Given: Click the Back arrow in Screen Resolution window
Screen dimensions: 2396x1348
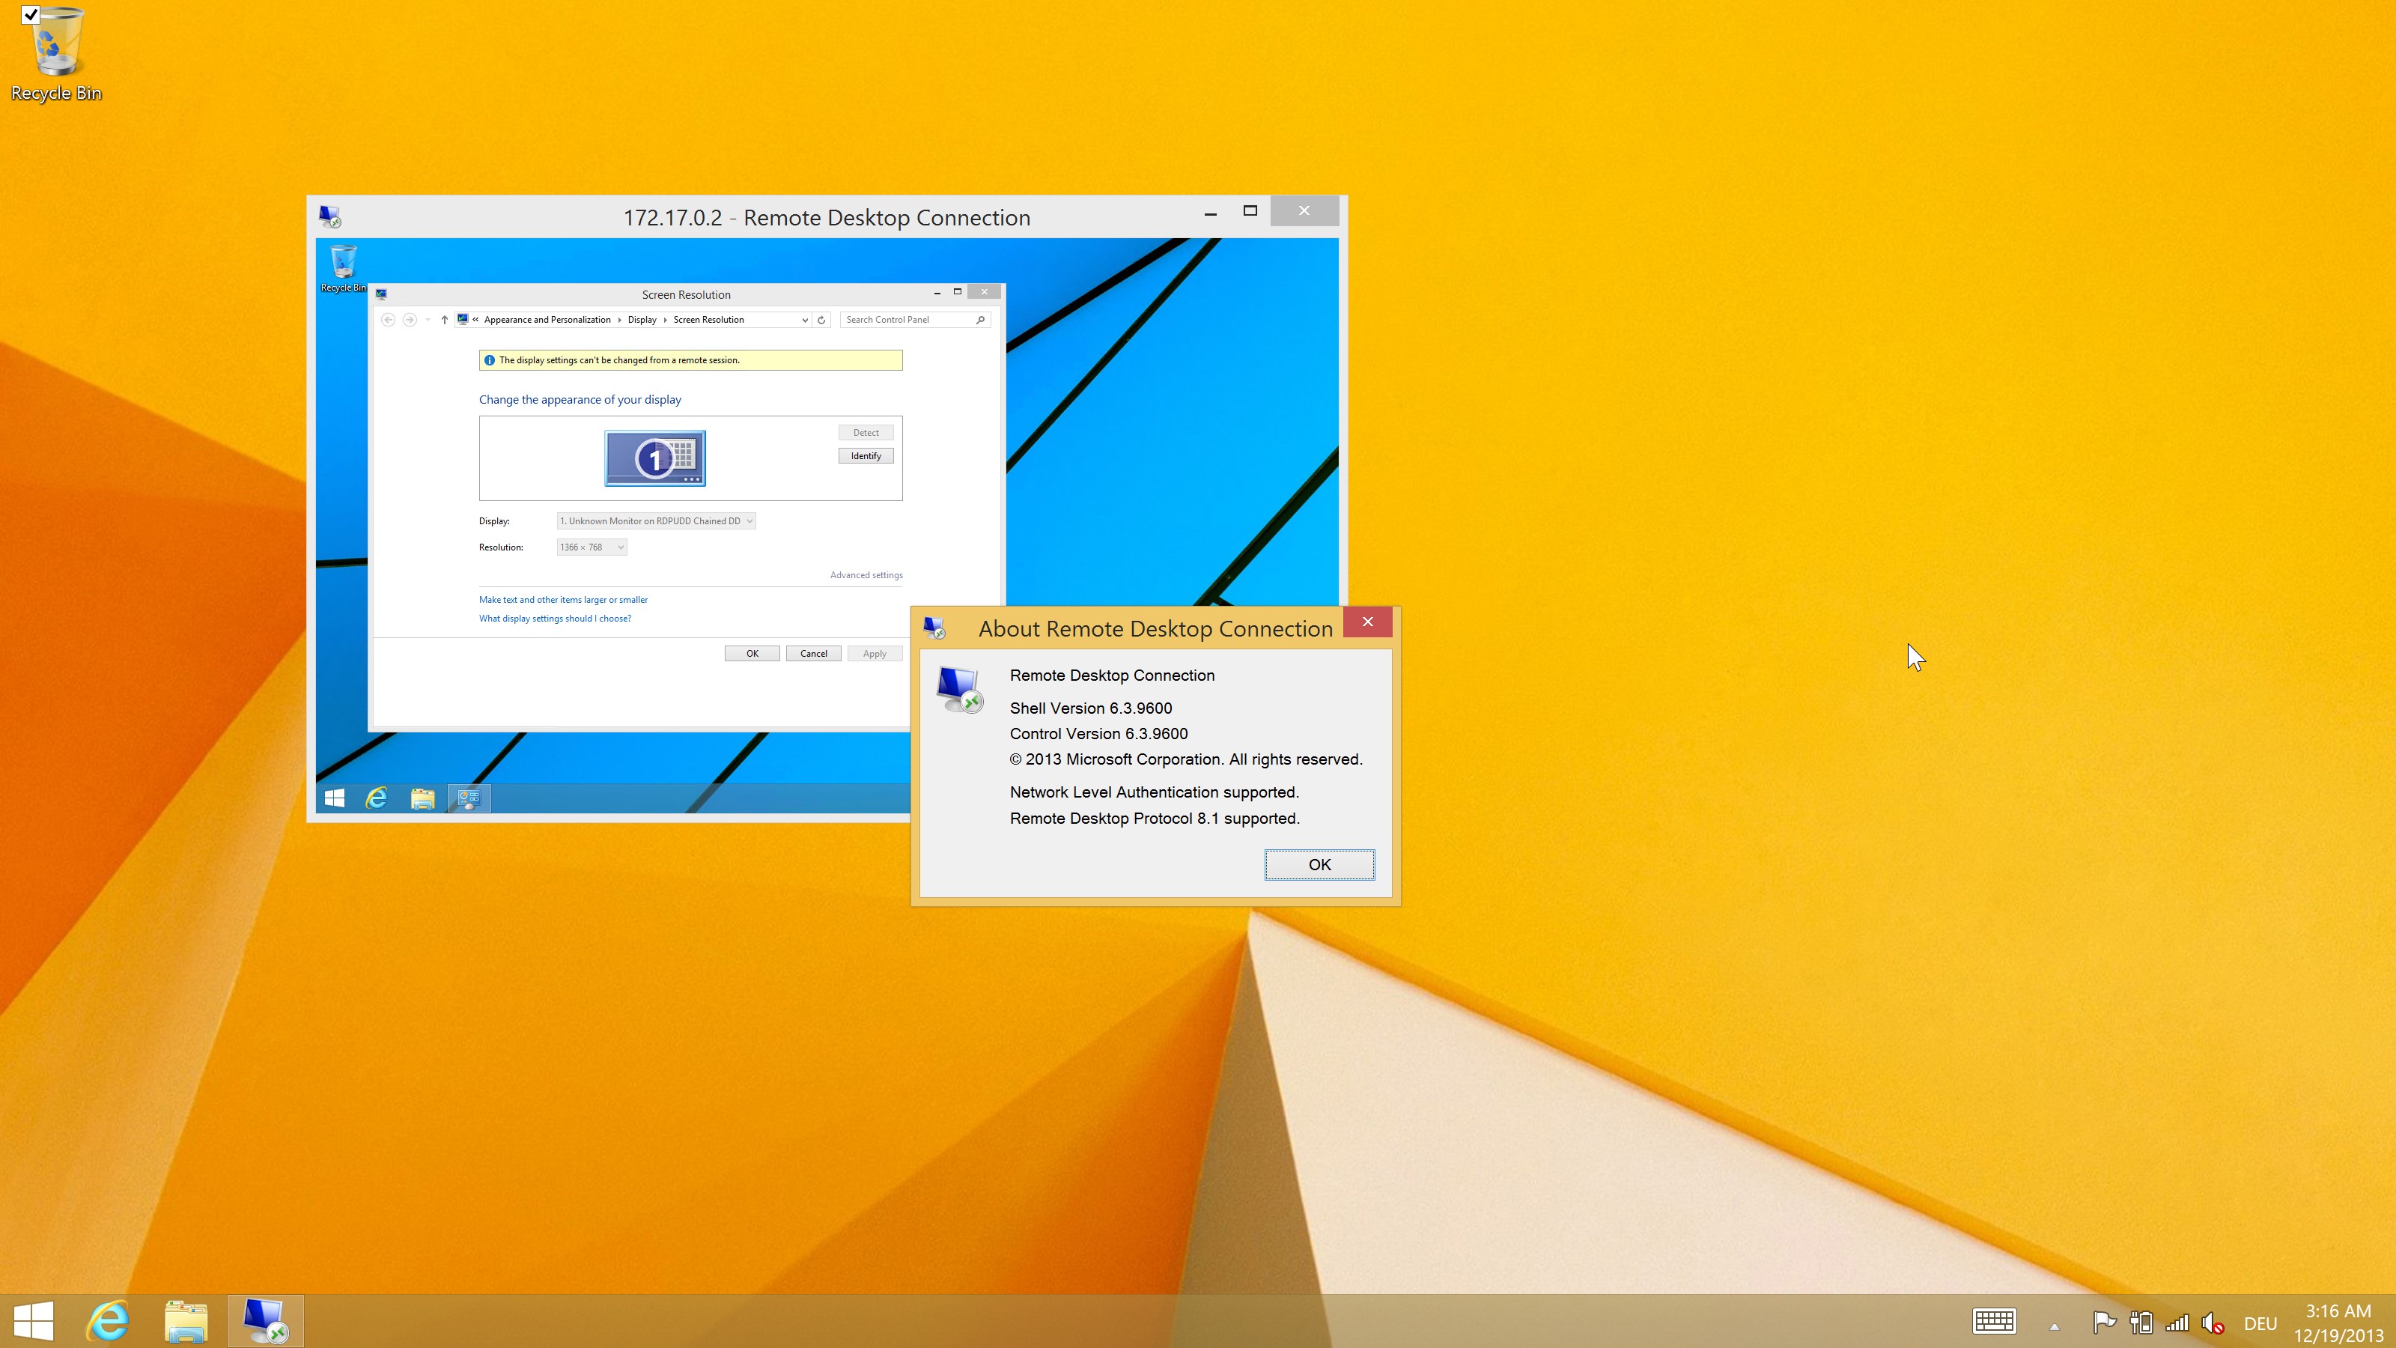Looking at the screenshot, I should [389, 319].
